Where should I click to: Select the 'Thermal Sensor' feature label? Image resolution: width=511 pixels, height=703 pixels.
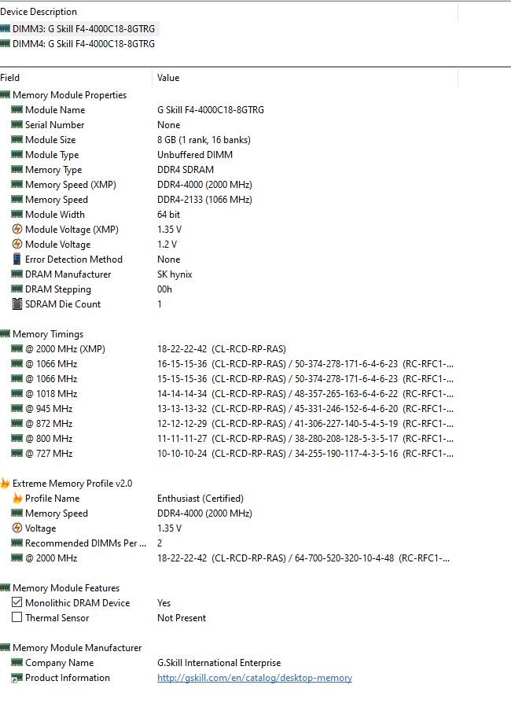coord(57,618)
